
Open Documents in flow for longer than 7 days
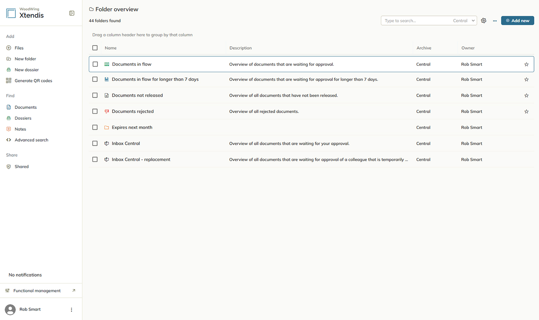[155, 79]
